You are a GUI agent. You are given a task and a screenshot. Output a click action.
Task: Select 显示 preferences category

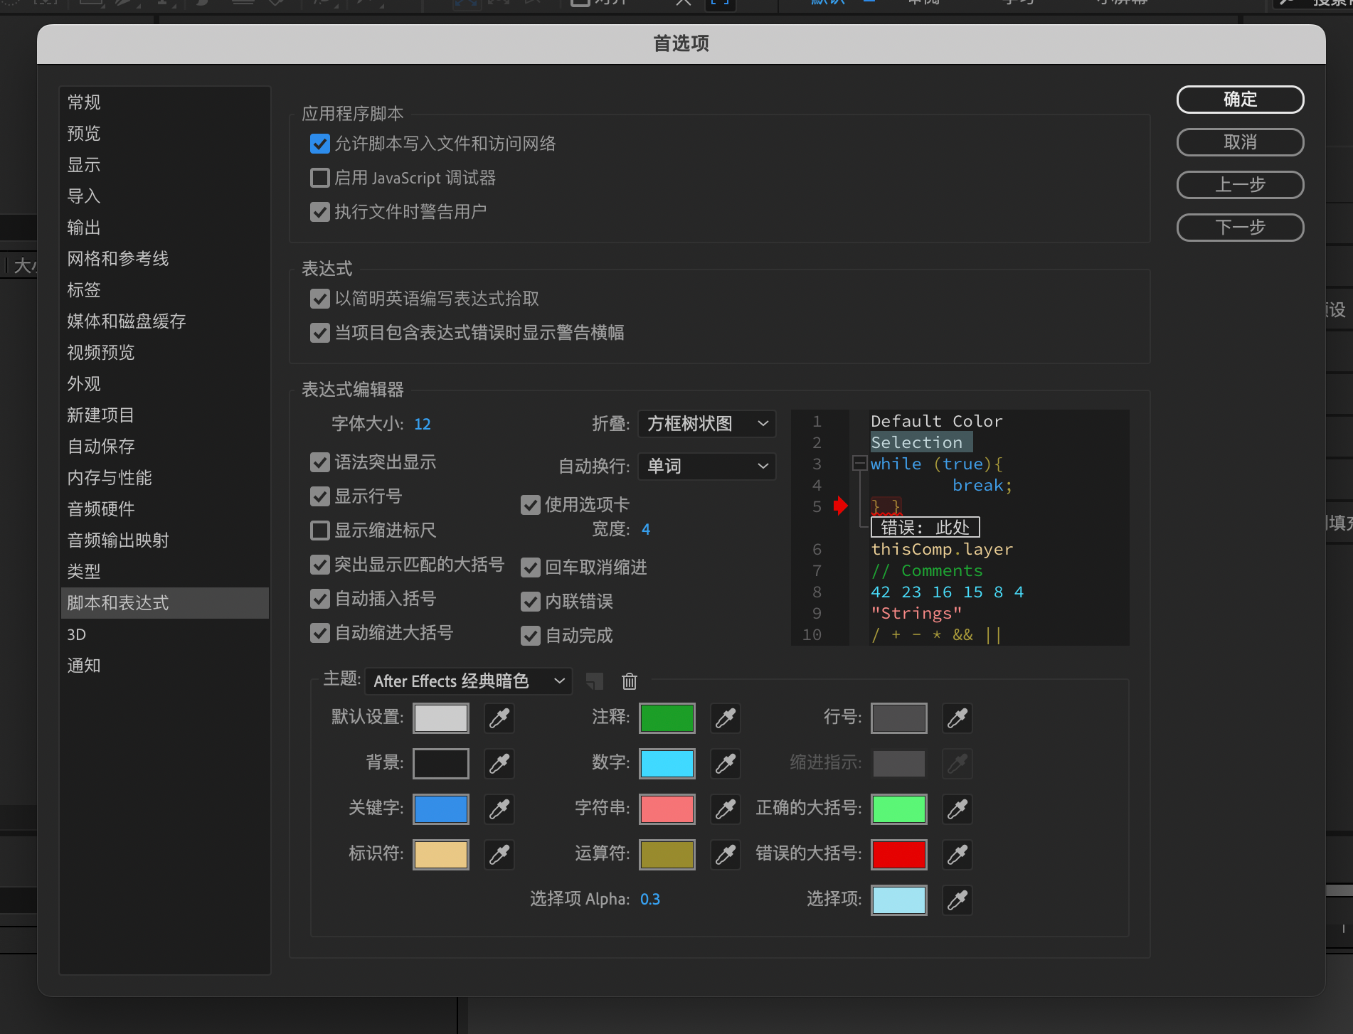(164, 165)
